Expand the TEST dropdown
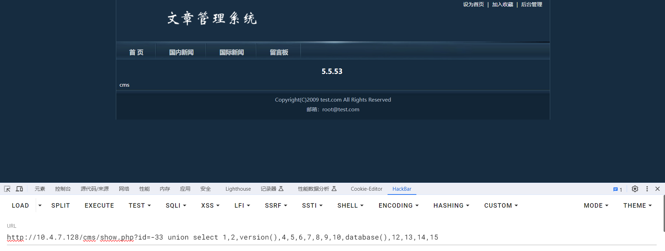This screenshot has height=251, width=665. (x=140, y=206)
